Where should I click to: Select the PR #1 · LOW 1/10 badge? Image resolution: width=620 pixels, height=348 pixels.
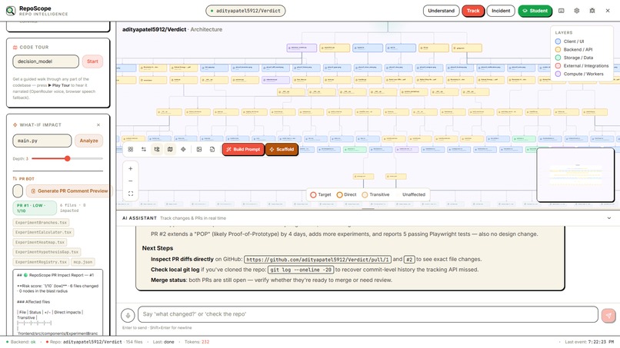click(x=35, y=208)
